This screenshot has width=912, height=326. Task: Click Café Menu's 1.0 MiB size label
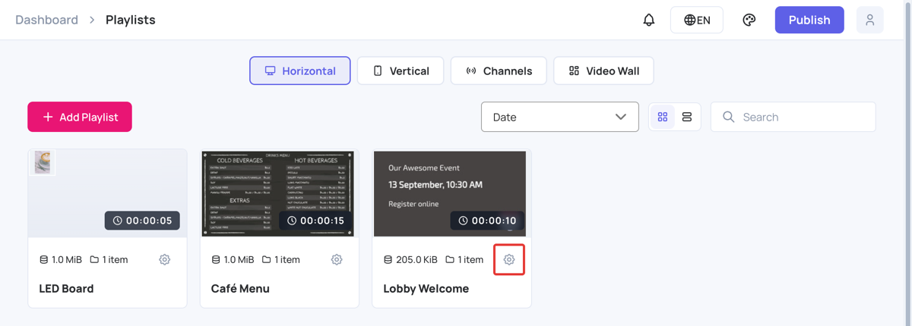pyautogui.click(x=233, y=259)
